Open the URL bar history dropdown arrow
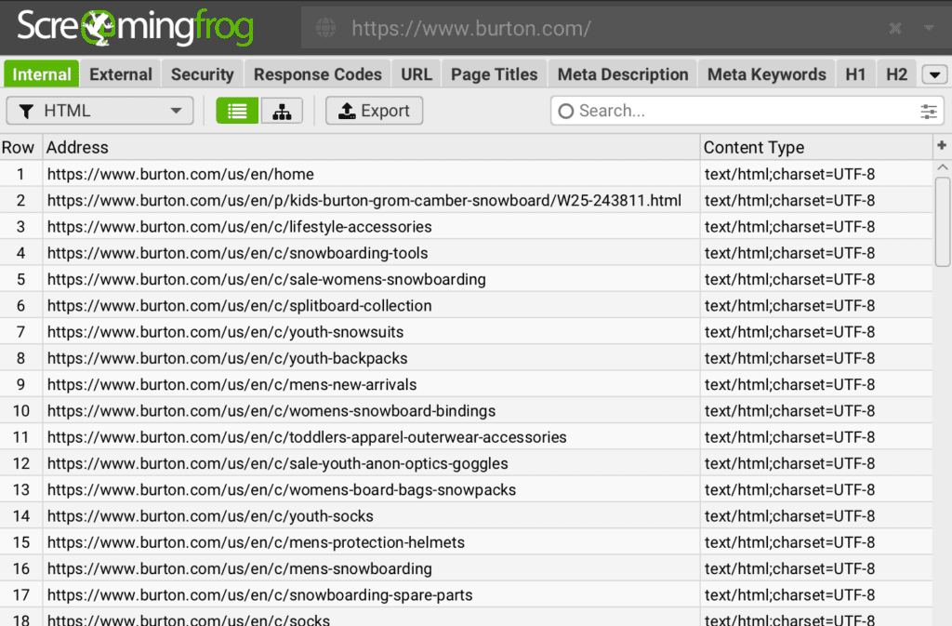Screen dimensions: 952x626 tap(929, 28)
